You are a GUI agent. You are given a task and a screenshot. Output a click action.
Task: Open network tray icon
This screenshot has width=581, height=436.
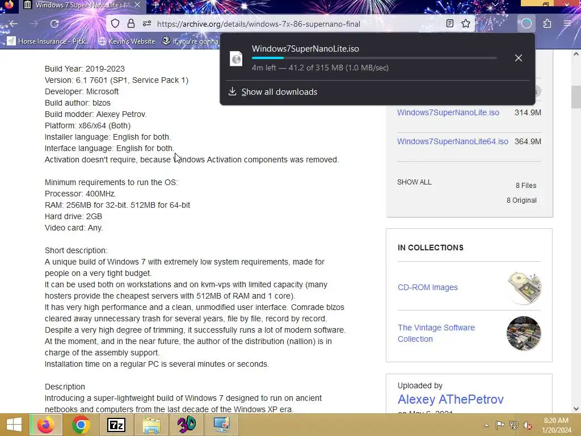[514, 425]
